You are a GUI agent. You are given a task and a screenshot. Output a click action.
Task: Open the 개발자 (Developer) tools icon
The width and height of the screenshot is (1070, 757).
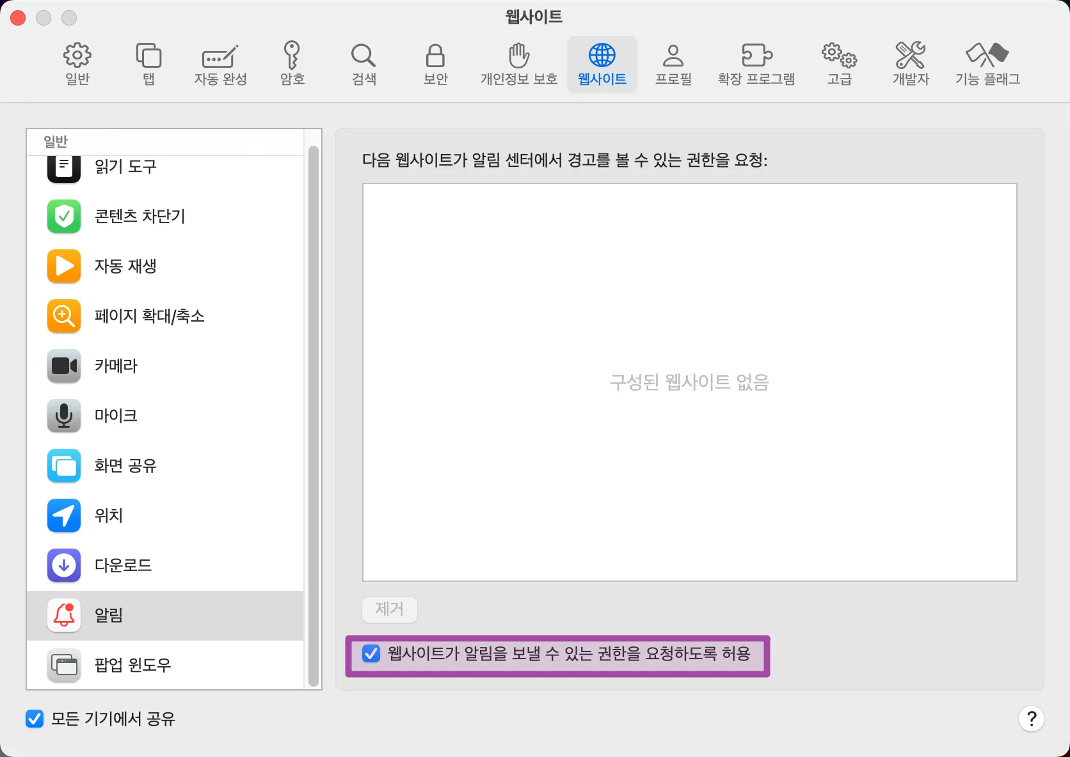[910, 55]
